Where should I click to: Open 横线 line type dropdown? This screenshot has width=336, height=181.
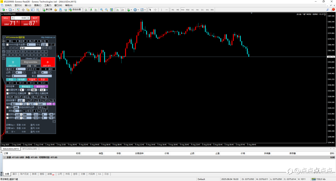tap(16, 104)
